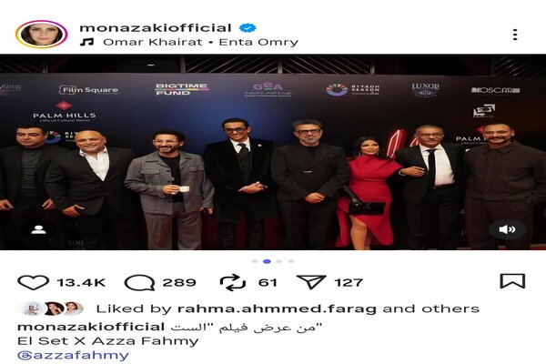Tap monazakiofficial username in the caption

[91, 327]
